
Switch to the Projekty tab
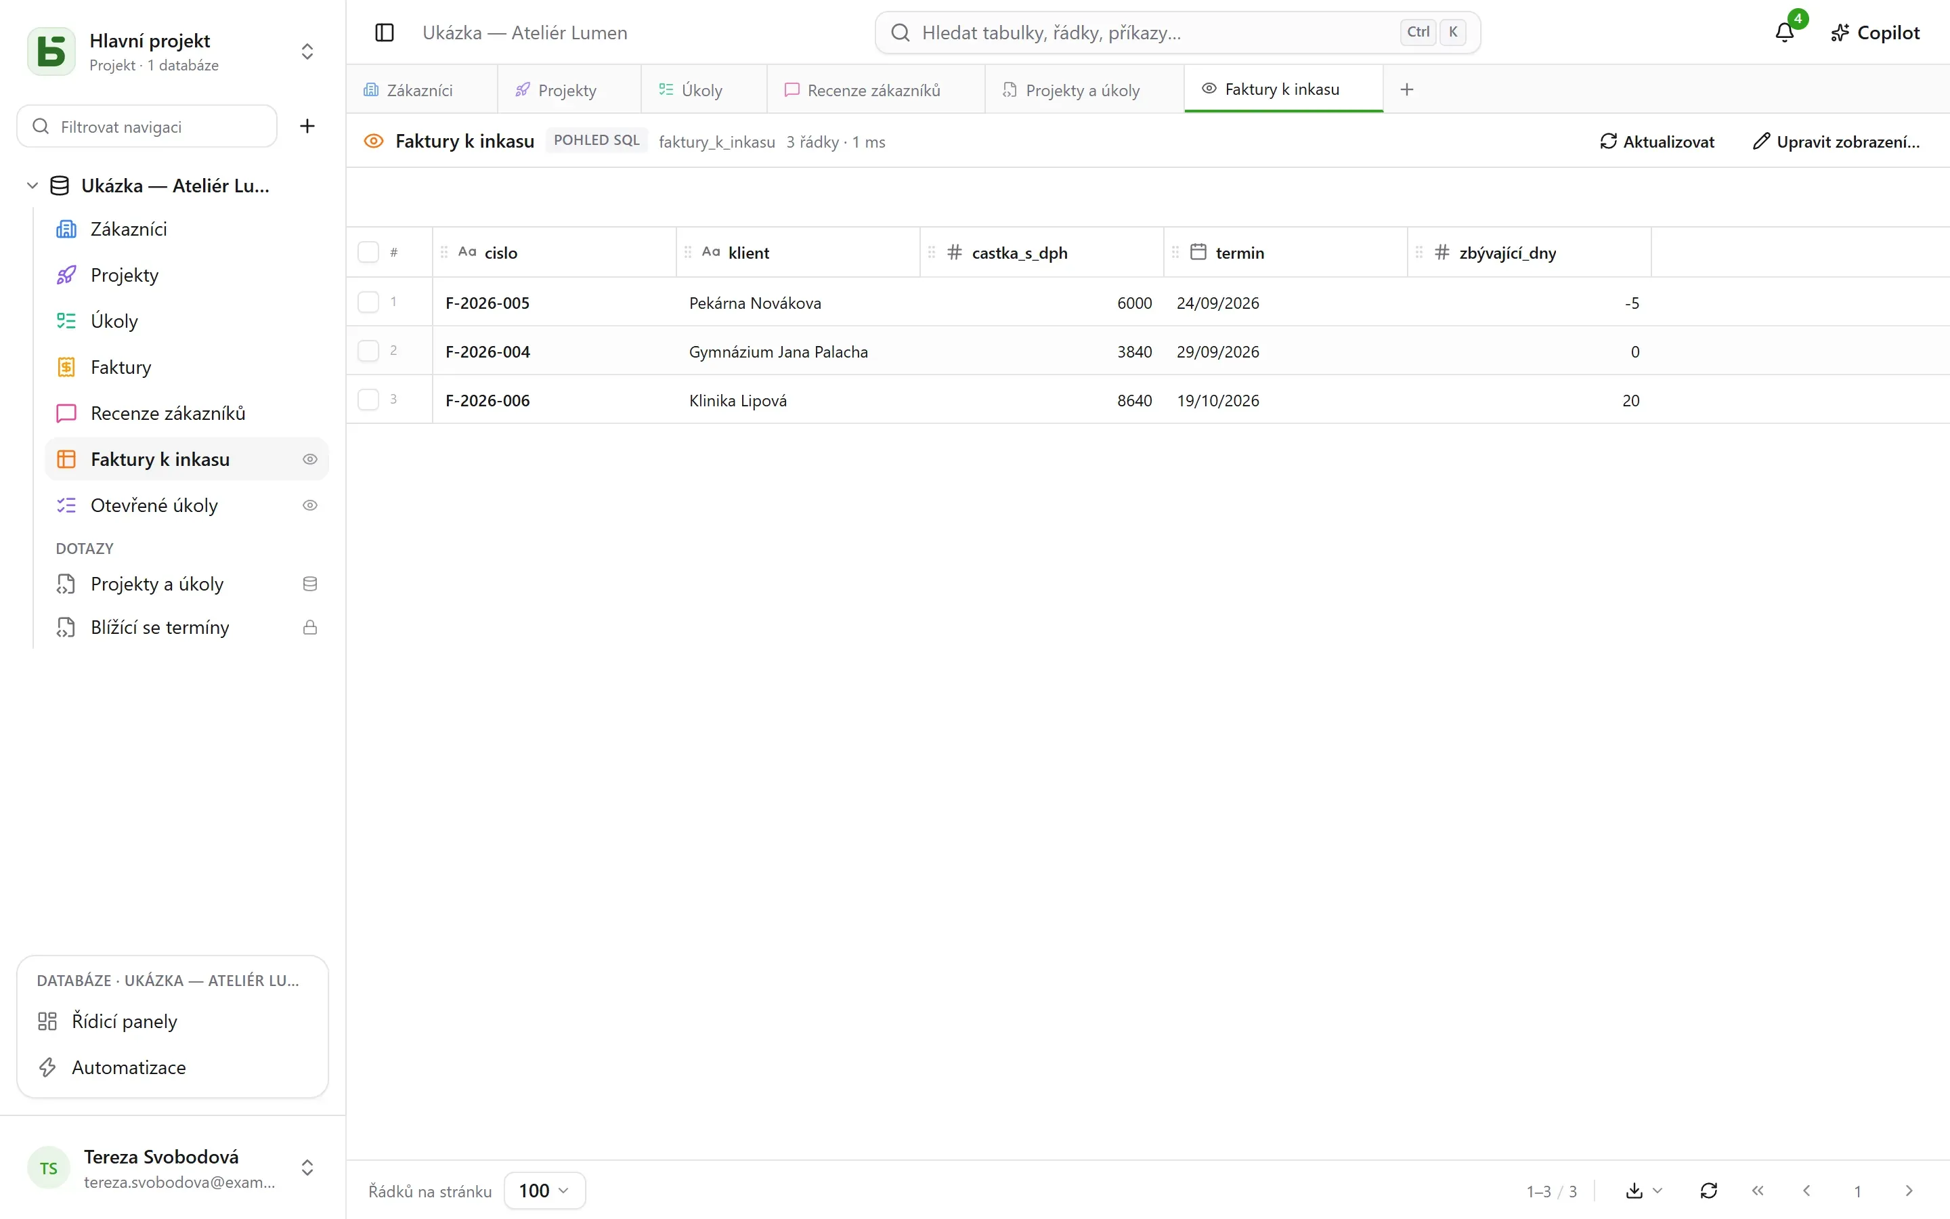pyautogui.click(x=569, y=89)
